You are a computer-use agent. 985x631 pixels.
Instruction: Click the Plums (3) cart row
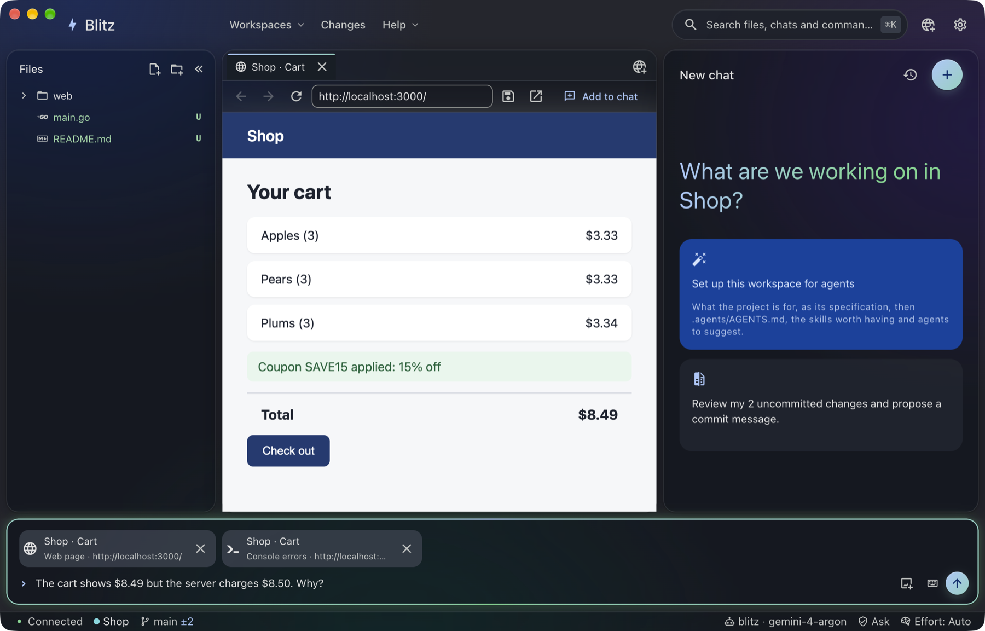click(x=439, y=323)
